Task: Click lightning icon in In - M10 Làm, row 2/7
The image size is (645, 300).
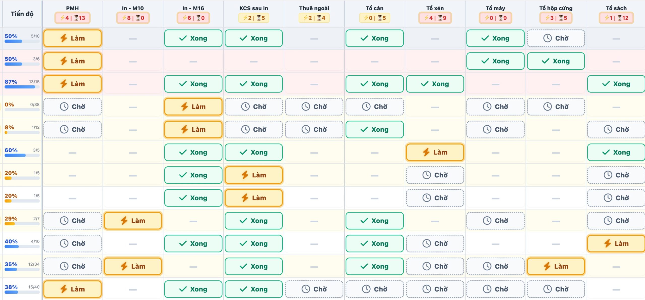Action: point(124,221)
